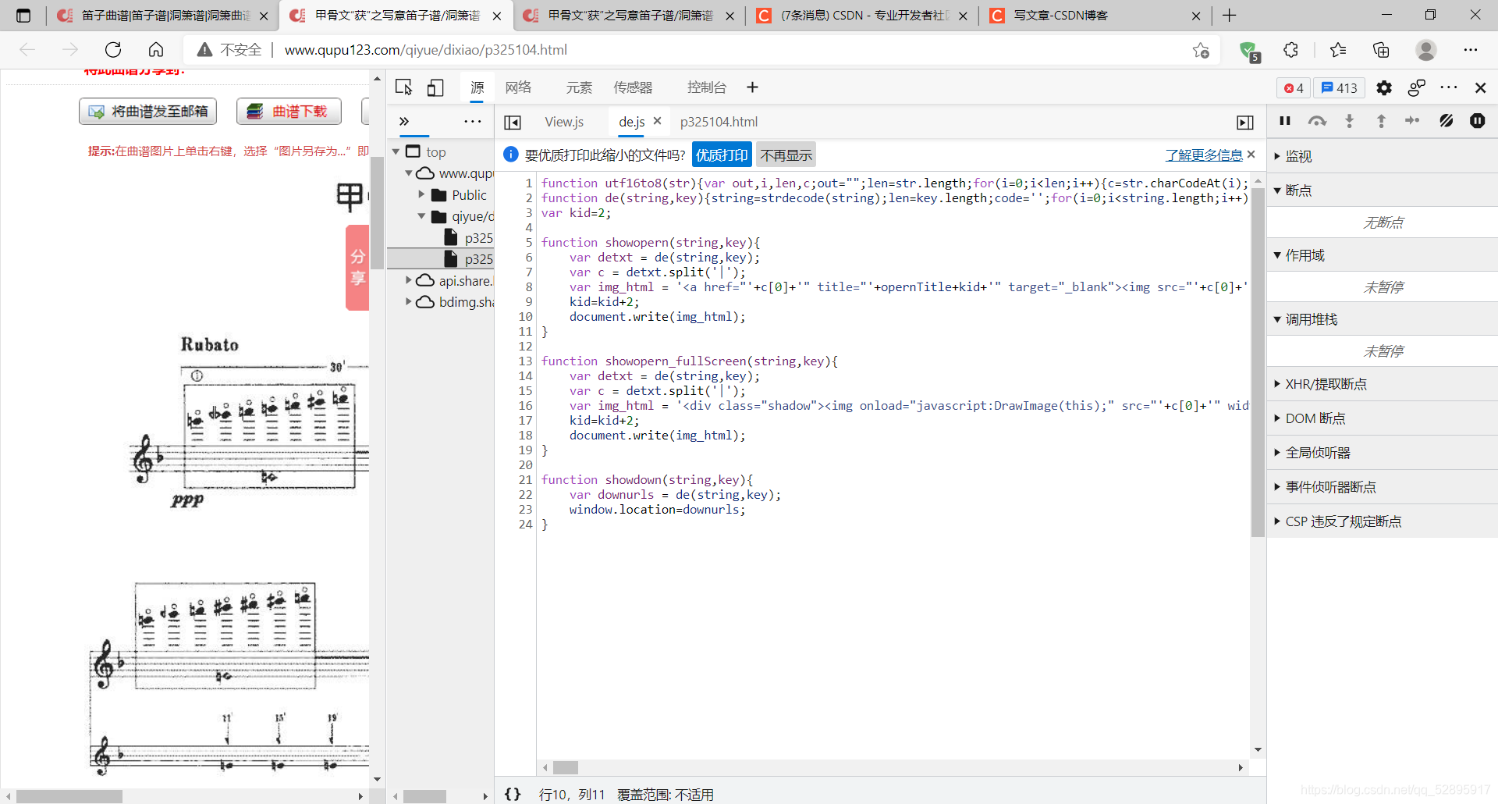Click the green shield extension icon
This screenshot has height=804, width=1498.
click(x=1249, y=51)
